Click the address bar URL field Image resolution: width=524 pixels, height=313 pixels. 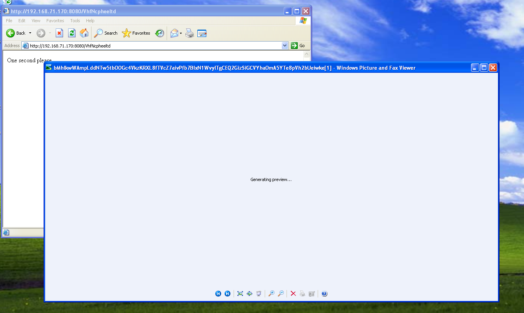click(155, 46)
